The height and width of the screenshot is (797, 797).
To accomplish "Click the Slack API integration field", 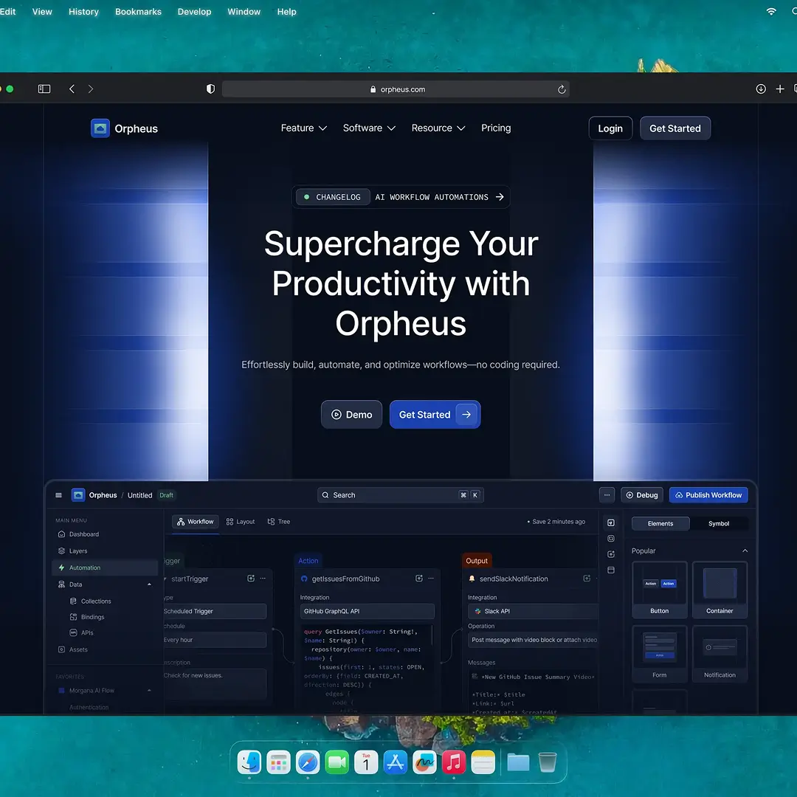I will click(533, 612).
